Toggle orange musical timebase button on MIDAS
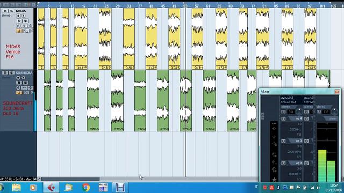This screenshot has height=193, width=344. (x=19, y=31)
